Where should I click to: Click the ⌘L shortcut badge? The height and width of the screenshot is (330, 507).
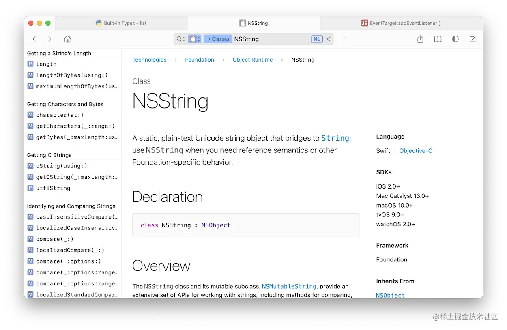coord(317,39)
